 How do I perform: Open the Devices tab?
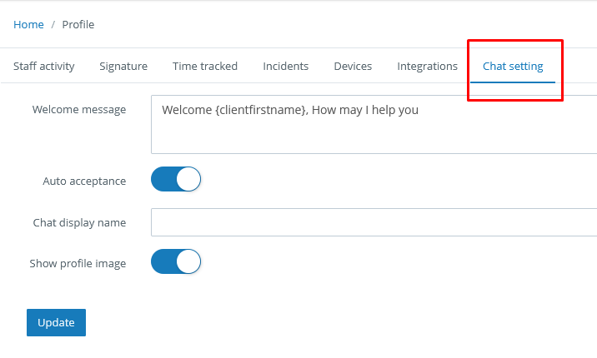(x=353, y=67)
